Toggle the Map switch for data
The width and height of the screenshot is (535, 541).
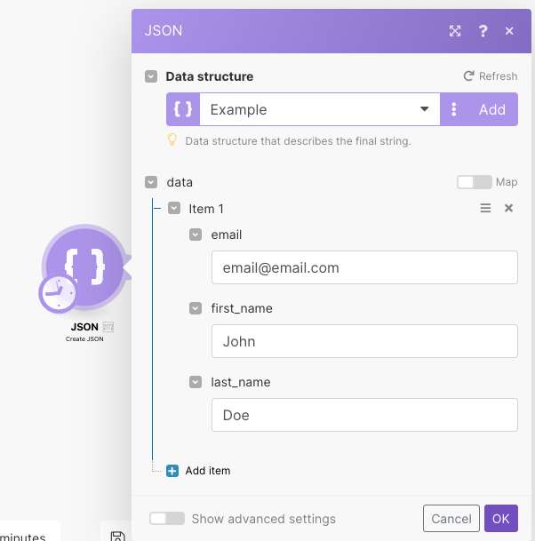475,182
